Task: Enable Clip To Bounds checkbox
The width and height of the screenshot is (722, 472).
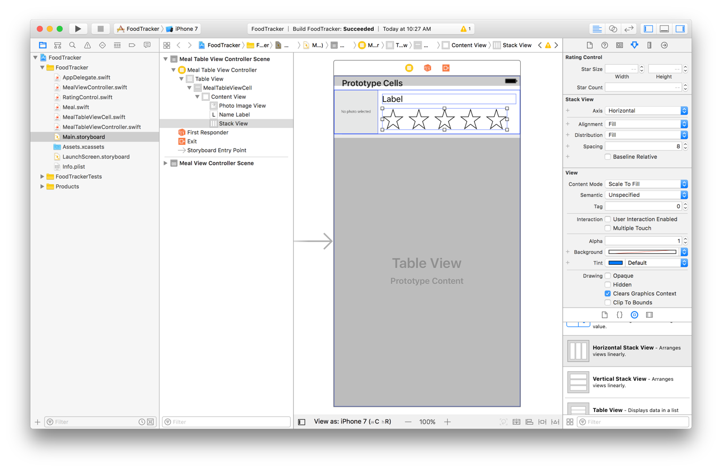Action: point(608,302)
